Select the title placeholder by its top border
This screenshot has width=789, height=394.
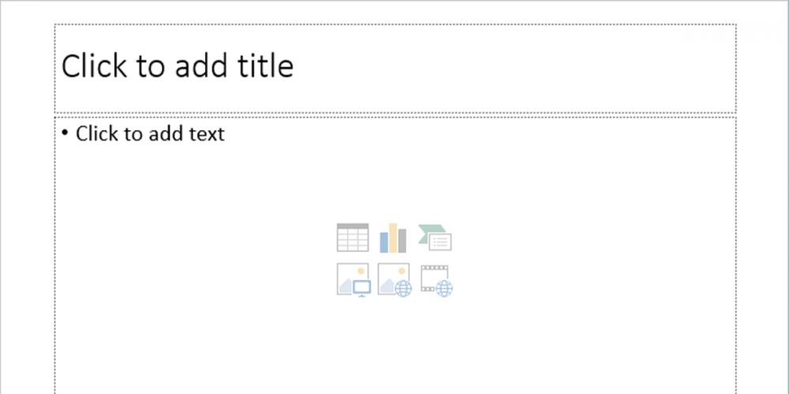point(394,24)
